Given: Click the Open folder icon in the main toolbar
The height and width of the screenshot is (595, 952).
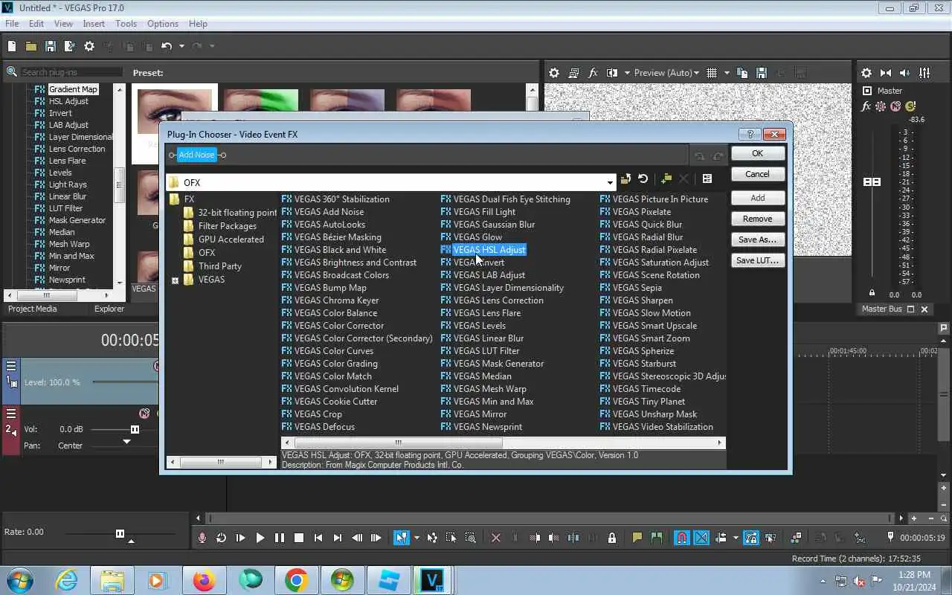Looking at the screenshot, I should 31,46.
